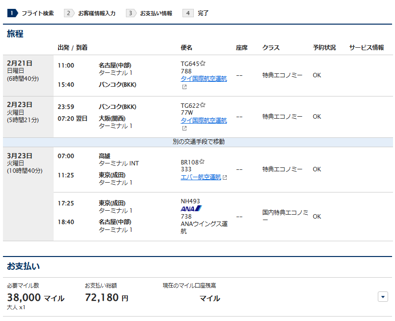Click the Star Alliance icon next to TG622
This screenshot has width=395, height=321.
[203, 105]
